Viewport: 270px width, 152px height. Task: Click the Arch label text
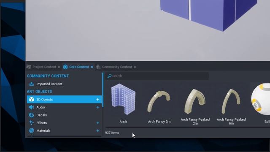pyautogui.click(x=123, y=122)
